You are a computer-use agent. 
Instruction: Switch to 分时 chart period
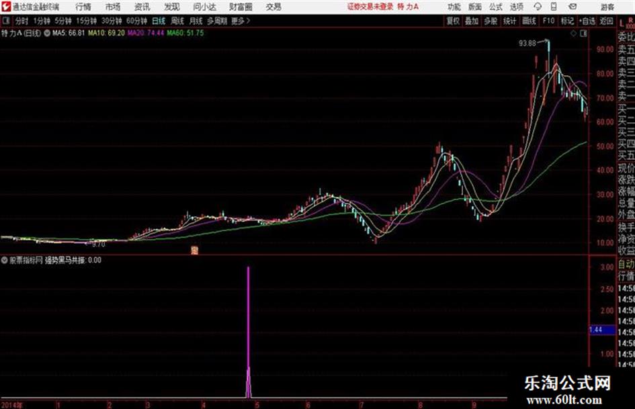[x=22, y=21]
